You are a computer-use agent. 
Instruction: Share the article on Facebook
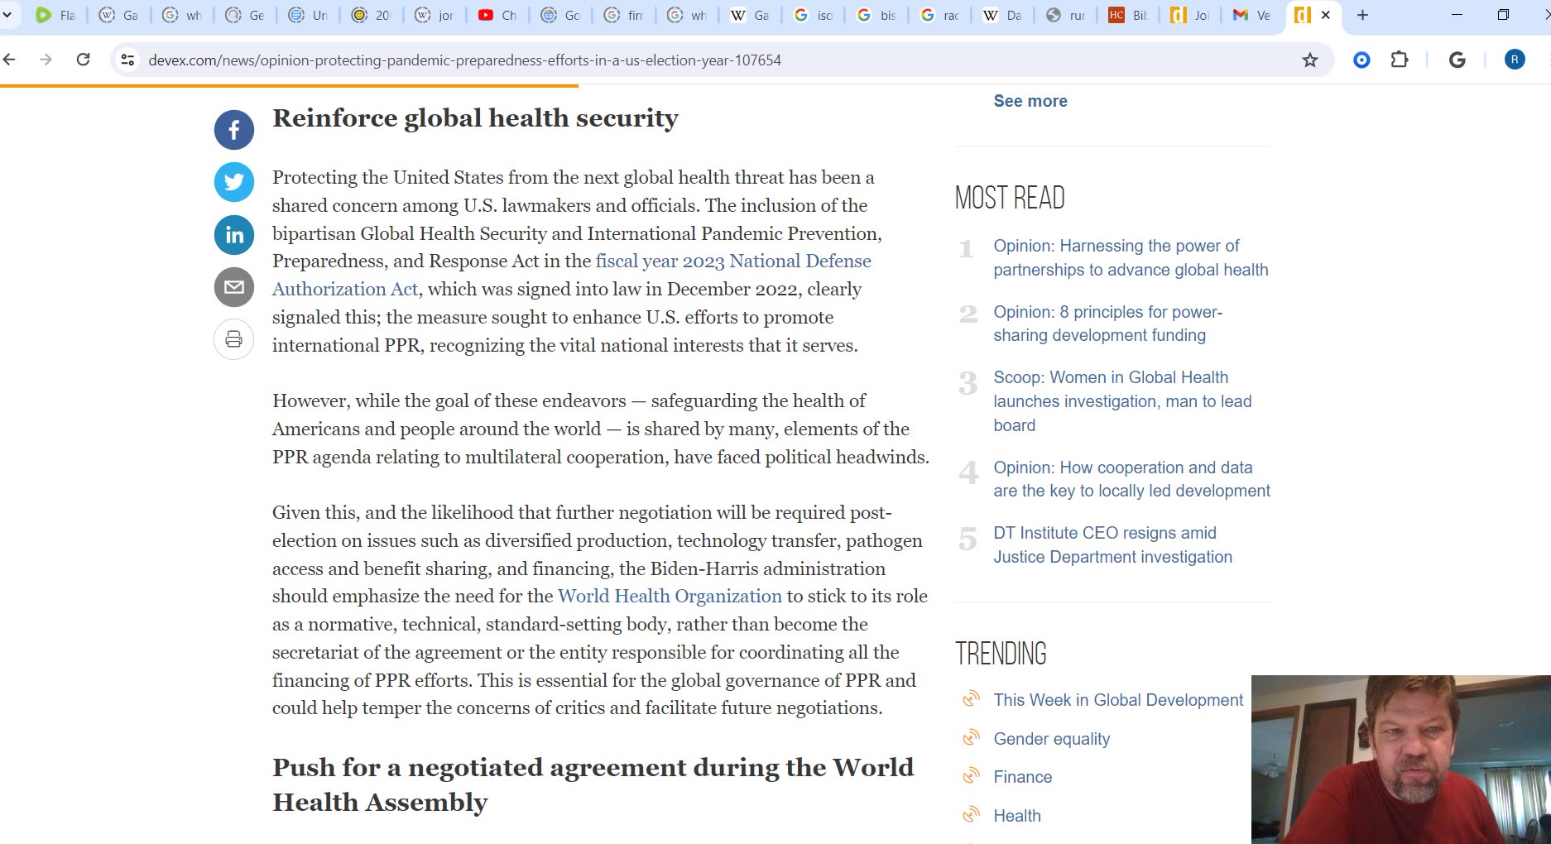tap(233, 129)
